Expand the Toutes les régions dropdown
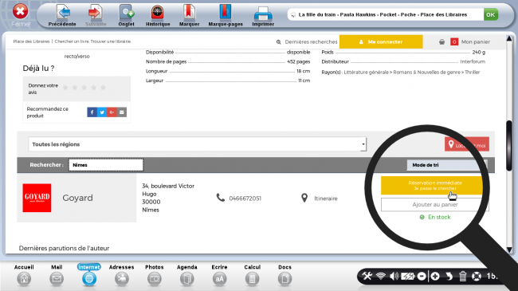The width and height of the screenshot is (518, 291). point(197,144)
